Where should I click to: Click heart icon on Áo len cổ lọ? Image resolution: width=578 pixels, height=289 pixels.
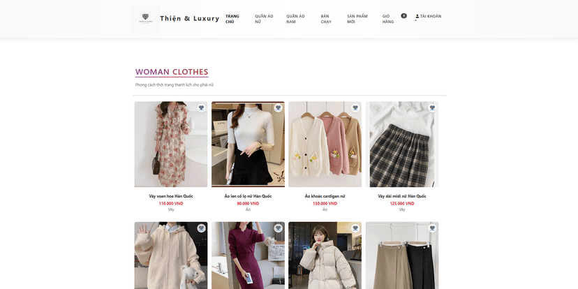(x=279, y=108)
